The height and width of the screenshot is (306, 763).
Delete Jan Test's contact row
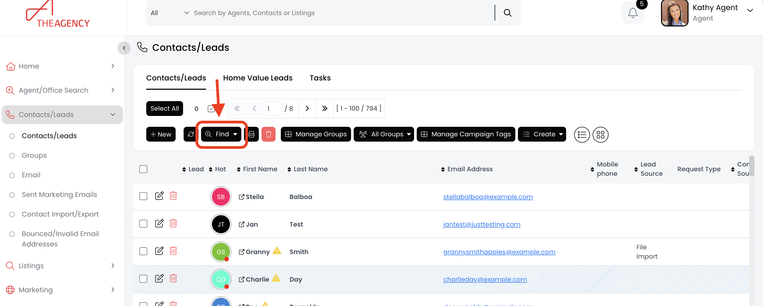[x=173, y=223]
